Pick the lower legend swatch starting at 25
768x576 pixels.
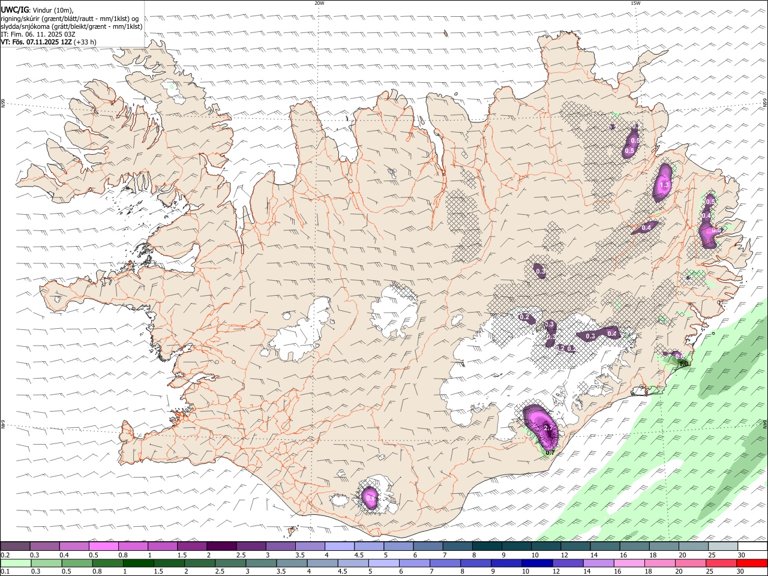click(x=722, y=563)
